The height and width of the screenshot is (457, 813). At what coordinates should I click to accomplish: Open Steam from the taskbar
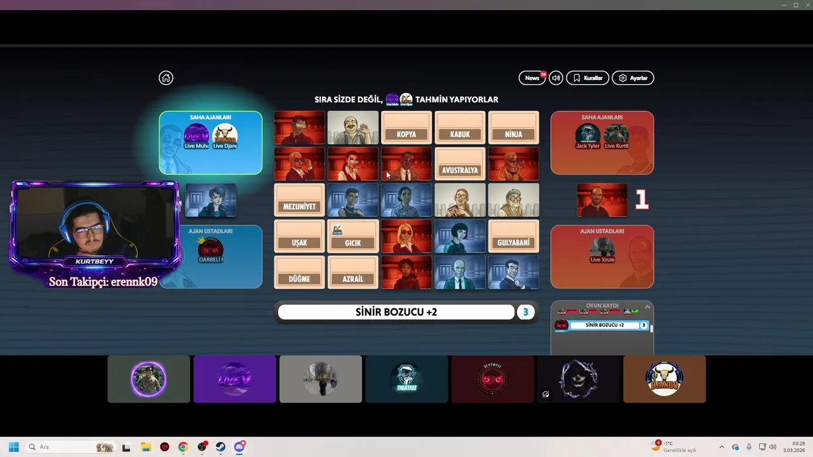pyautogui.click(x=220, y=447)
